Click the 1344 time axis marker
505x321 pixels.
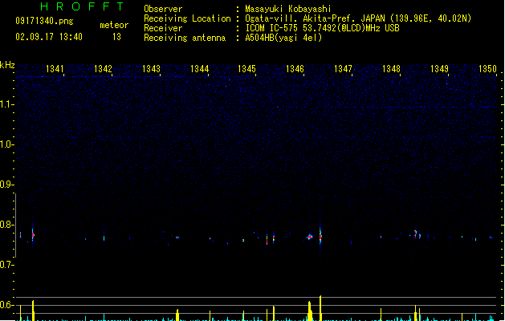click(199, 69)
